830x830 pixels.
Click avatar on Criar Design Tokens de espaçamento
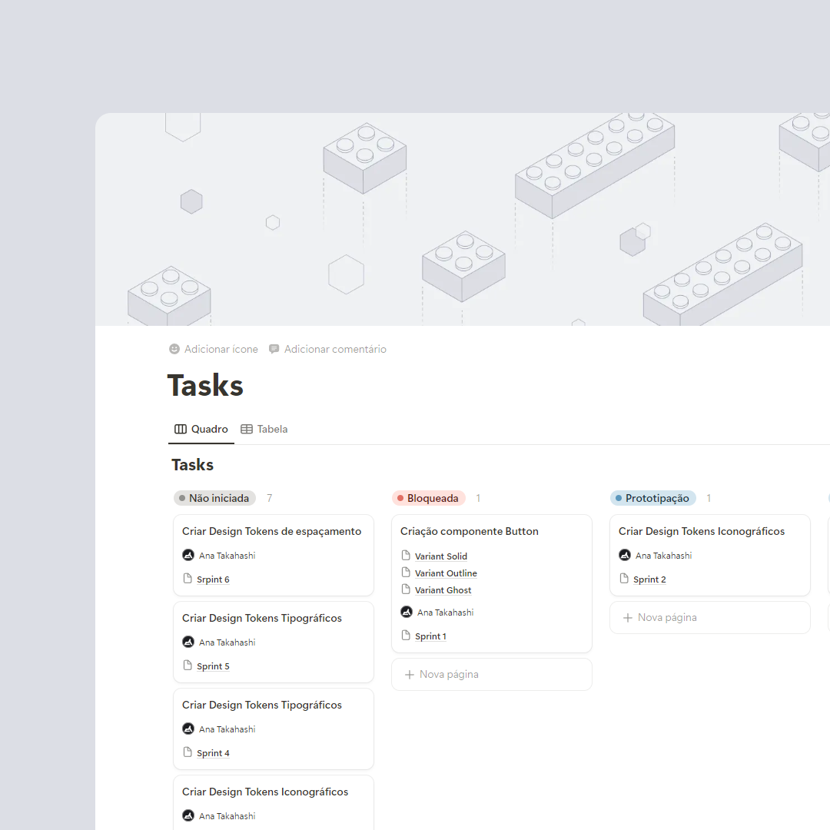click(x=188, y=555)
